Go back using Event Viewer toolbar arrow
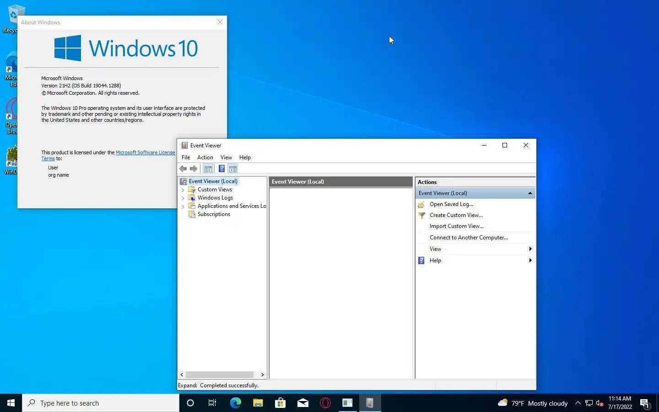 [183, 168]
